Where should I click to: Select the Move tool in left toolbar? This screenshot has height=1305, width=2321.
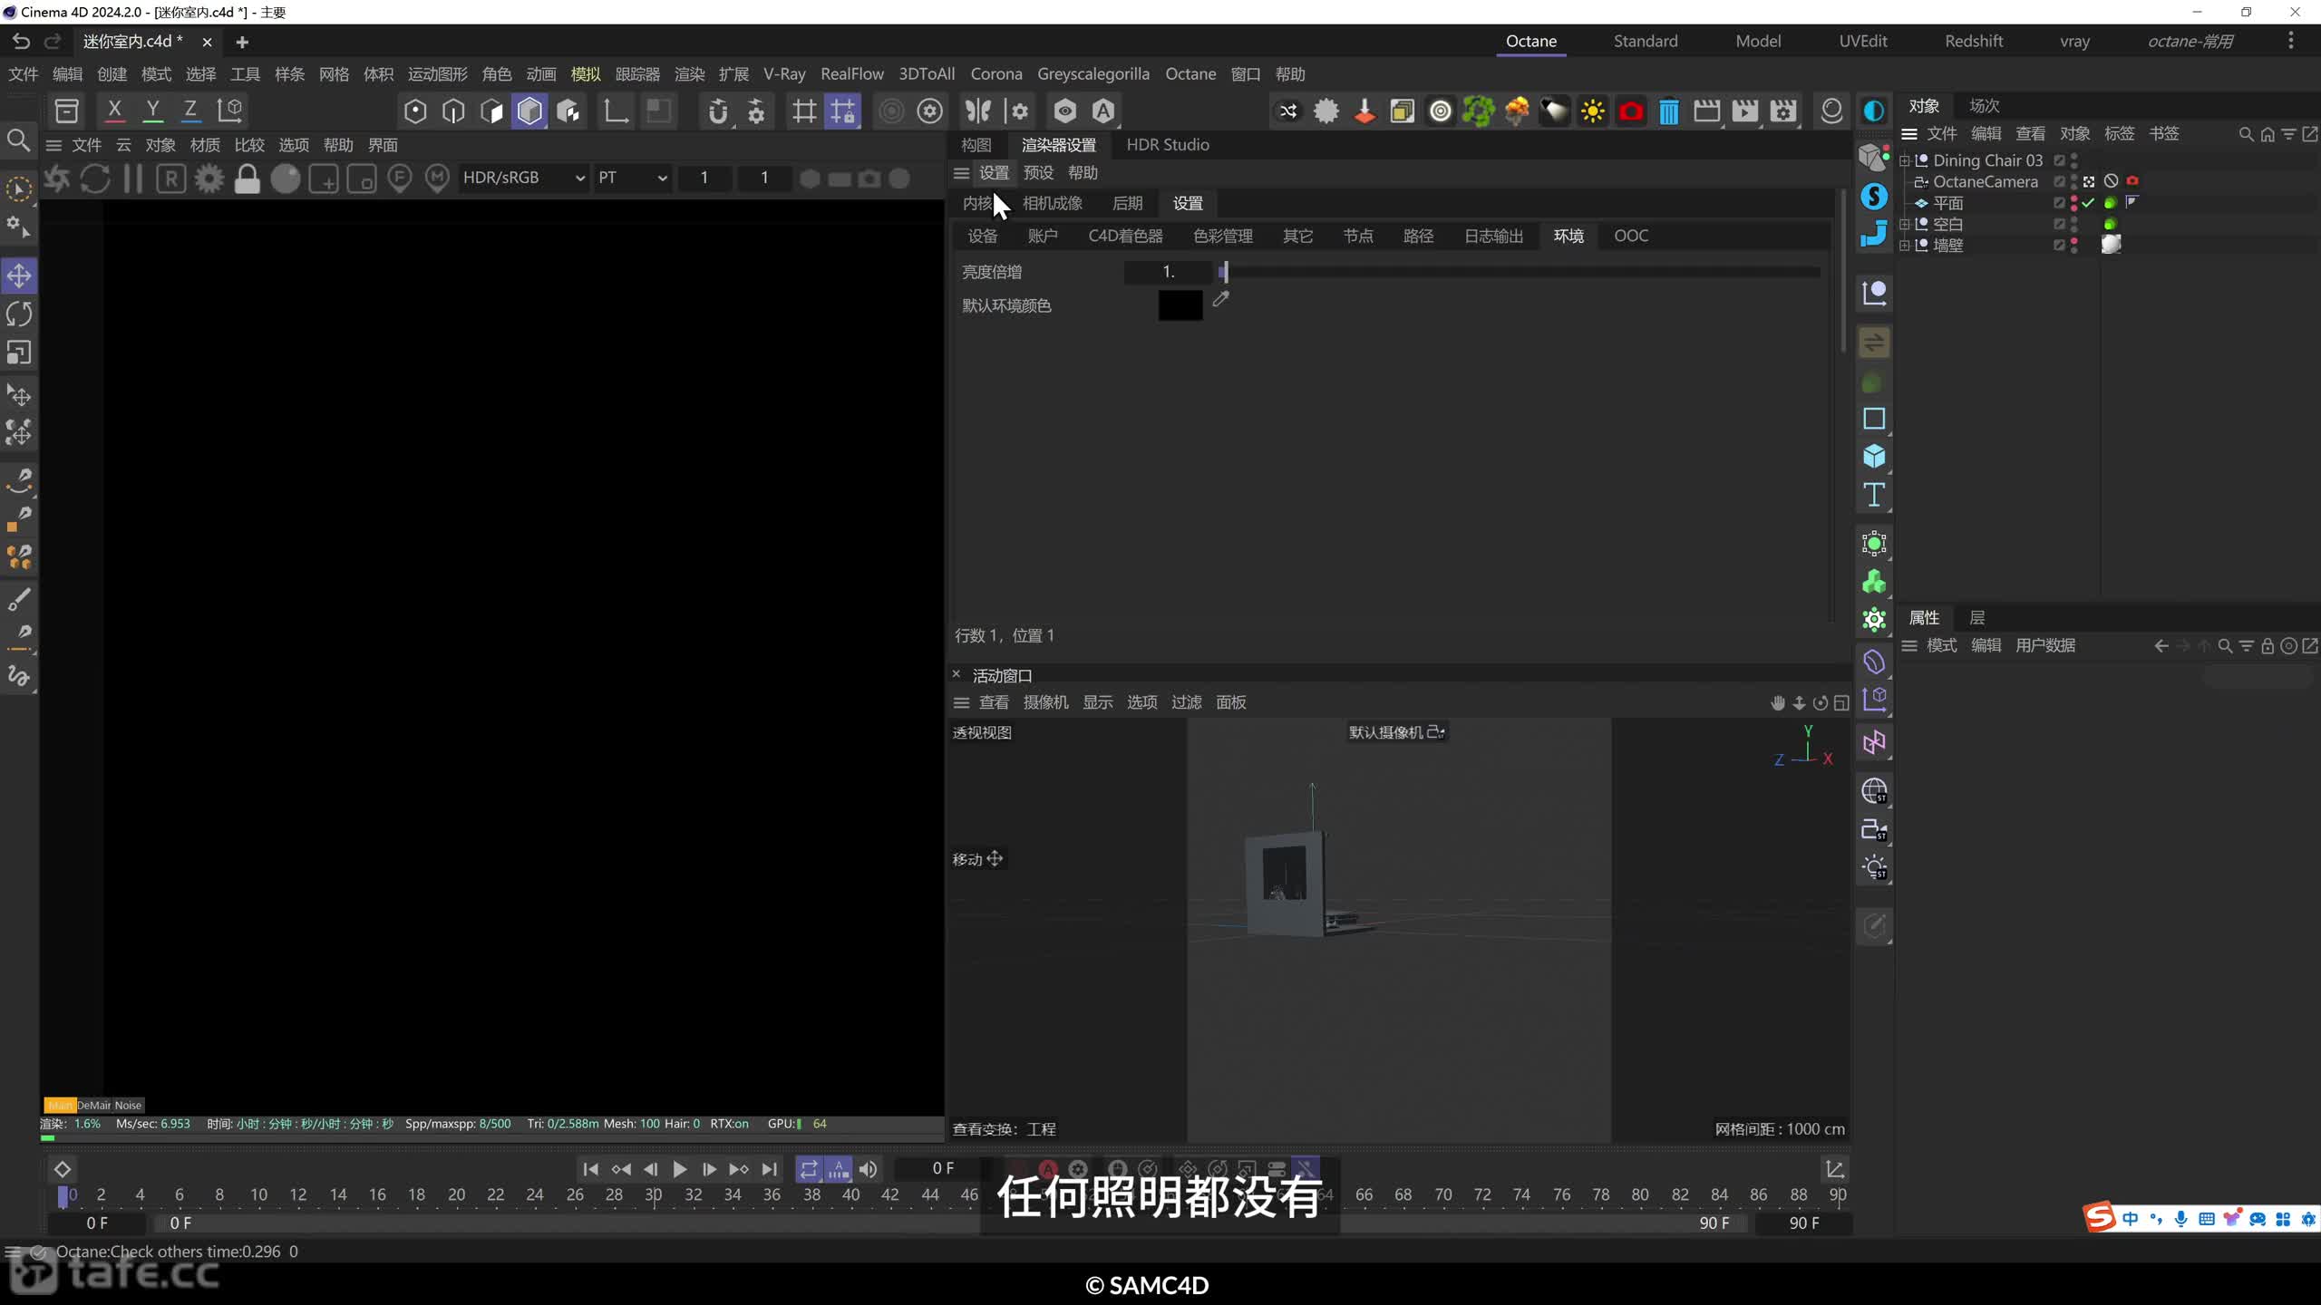[x=19, y=275]
